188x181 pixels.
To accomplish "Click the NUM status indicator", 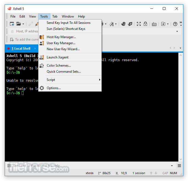I will 173,173.
